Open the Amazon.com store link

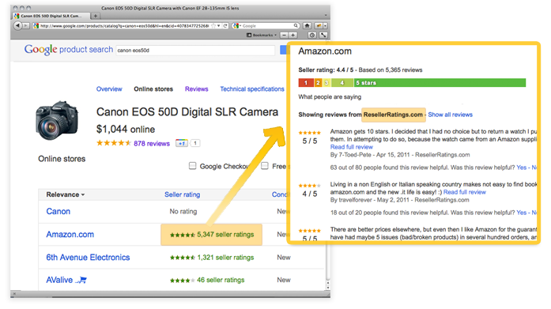coord(70,234)
